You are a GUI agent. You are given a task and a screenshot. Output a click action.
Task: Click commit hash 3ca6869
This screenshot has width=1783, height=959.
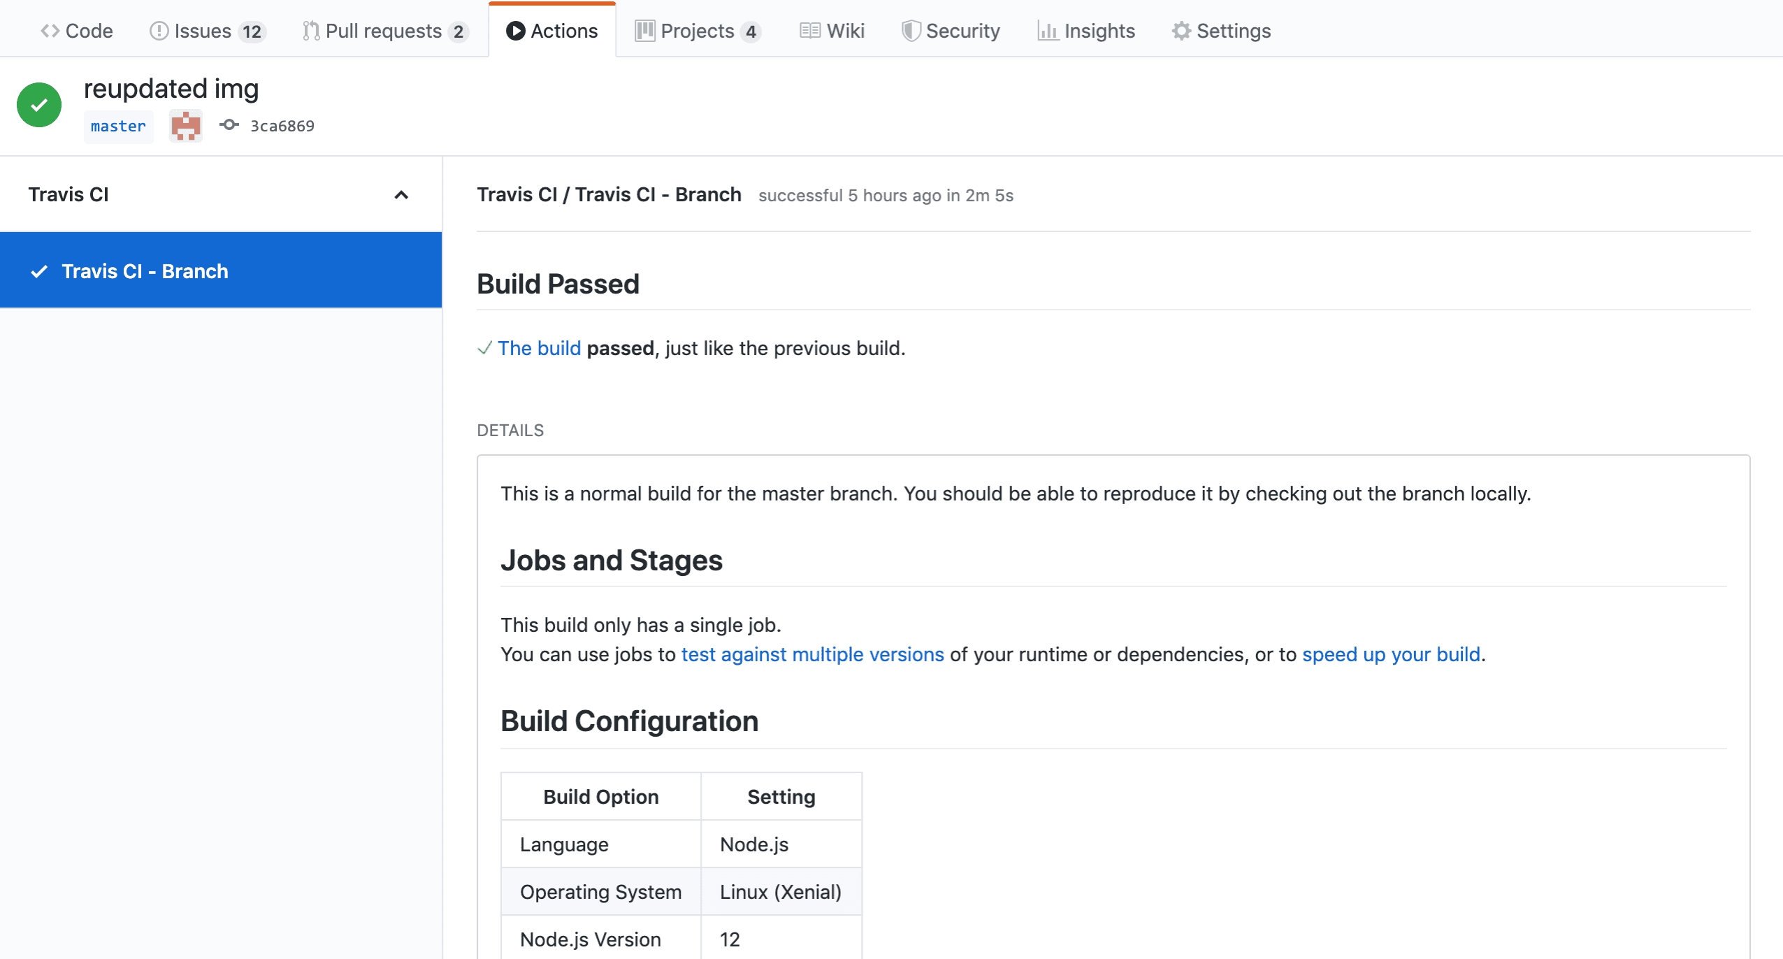282,127
